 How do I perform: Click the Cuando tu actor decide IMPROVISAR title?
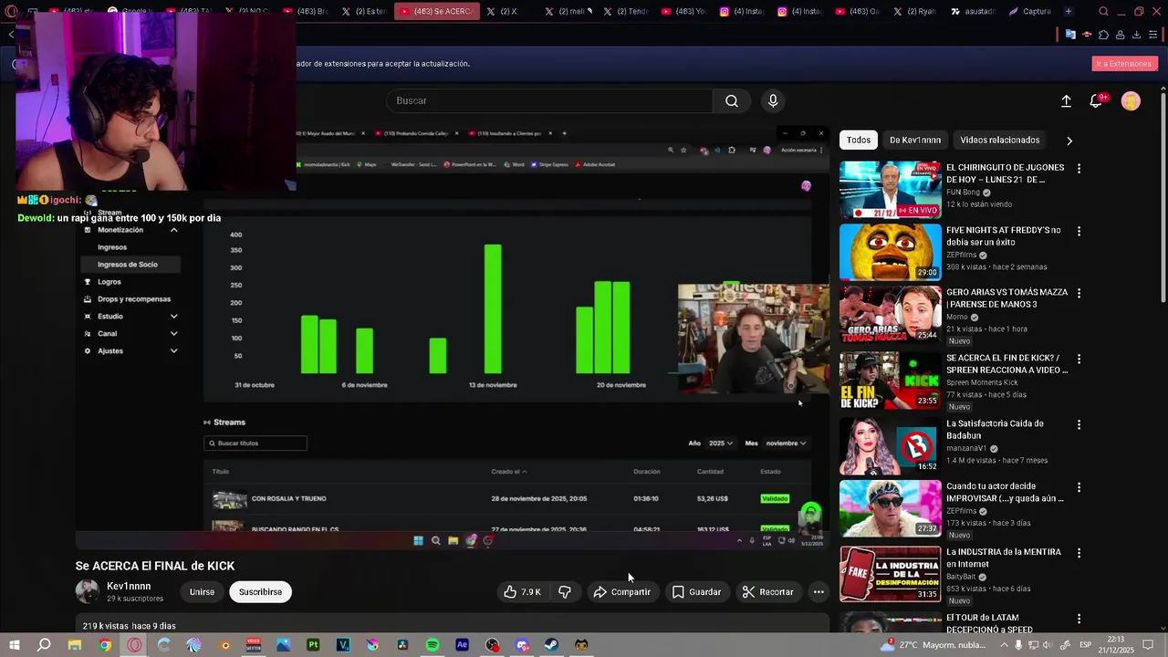pyautogui.click(x=1005, y=493)
